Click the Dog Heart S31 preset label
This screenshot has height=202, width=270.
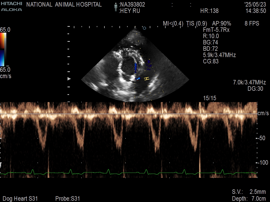click(20, 199)
